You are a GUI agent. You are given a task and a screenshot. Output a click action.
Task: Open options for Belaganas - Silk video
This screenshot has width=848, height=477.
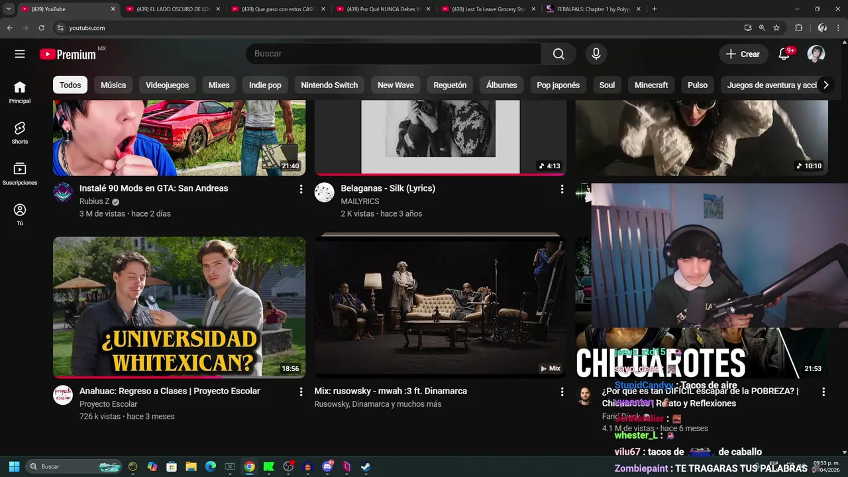point(562,189)
